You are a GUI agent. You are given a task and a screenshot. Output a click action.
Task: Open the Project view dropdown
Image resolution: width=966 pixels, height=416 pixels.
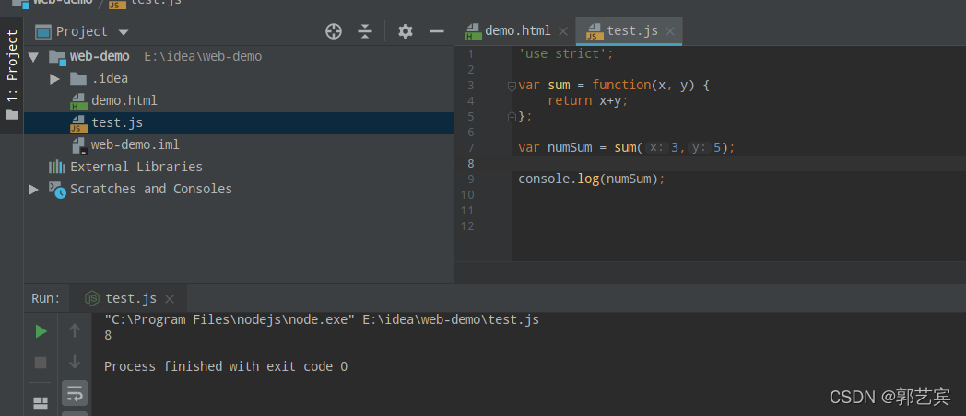[x=124, y=32]
